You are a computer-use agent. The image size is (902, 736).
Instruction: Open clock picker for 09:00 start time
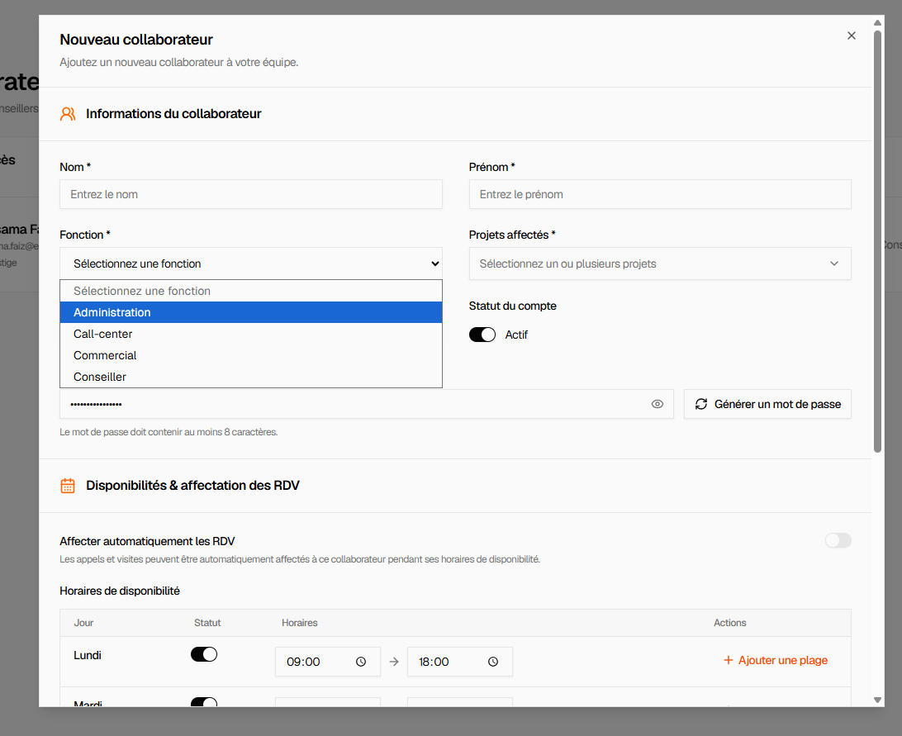(x=361, y=662)
